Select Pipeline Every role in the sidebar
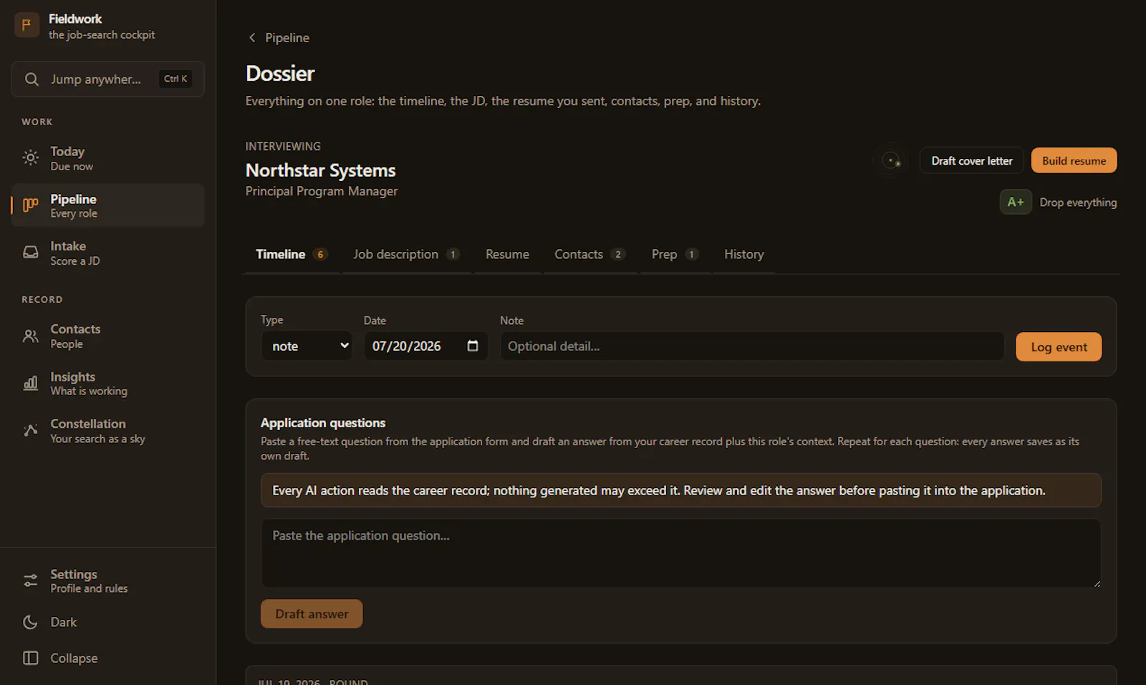 pyautogui.click(x=107, y=205)
